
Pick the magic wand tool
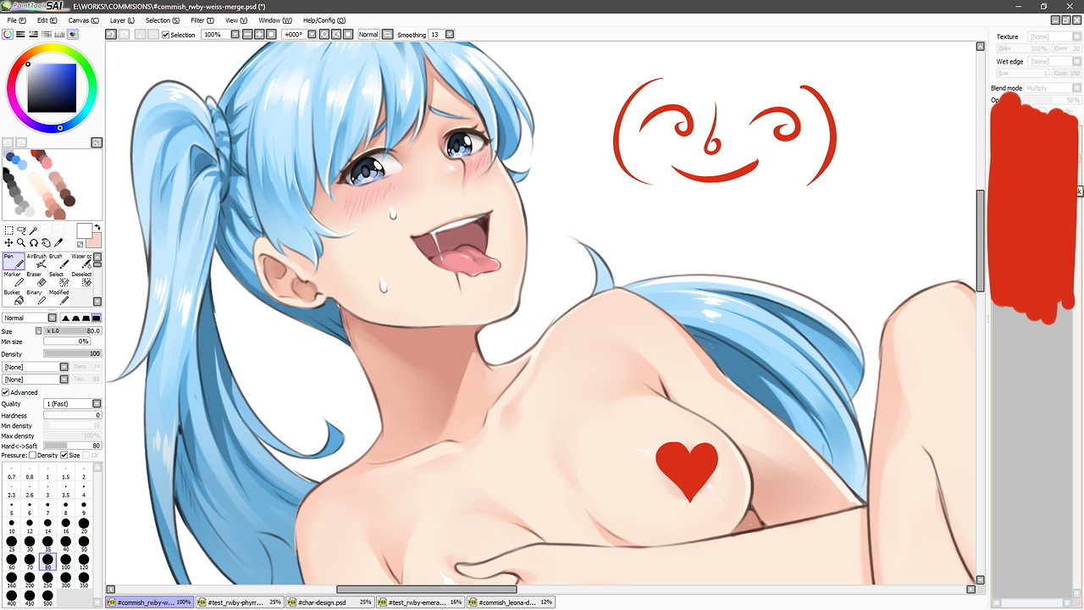[x=33, y=230]
